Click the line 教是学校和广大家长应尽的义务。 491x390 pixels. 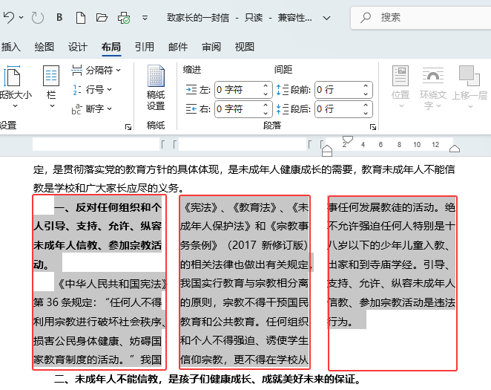tap(109, 188)
